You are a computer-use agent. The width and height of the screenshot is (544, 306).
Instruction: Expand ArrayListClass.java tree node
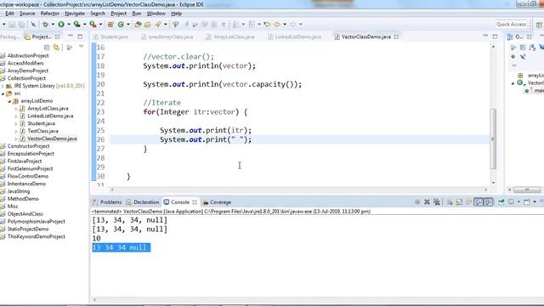tap(16, 109)
